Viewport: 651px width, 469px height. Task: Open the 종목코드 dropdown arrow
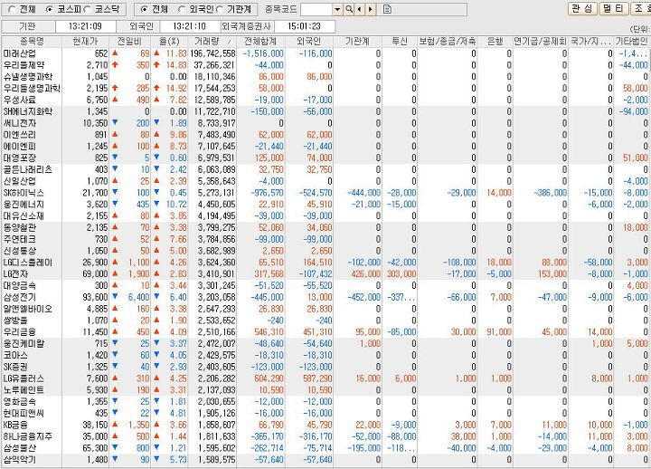point(337,9)
